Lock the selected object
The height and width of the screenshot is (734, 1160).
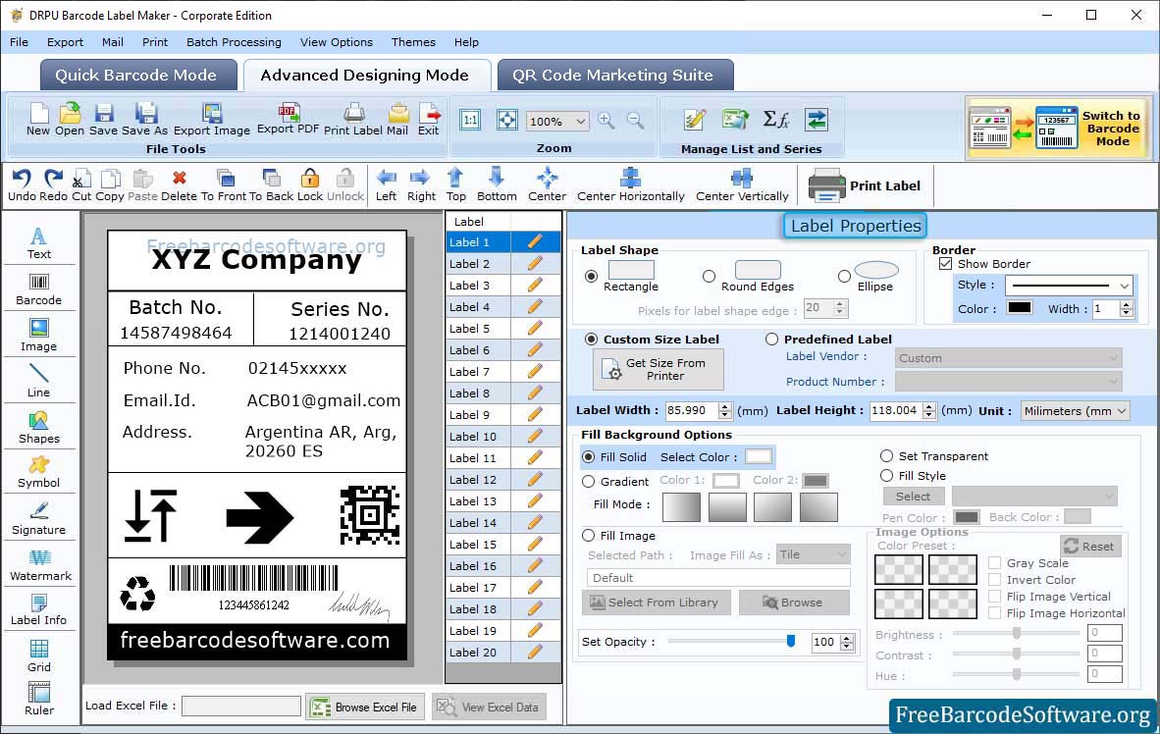pyautogui.click(x=310, y=185)
